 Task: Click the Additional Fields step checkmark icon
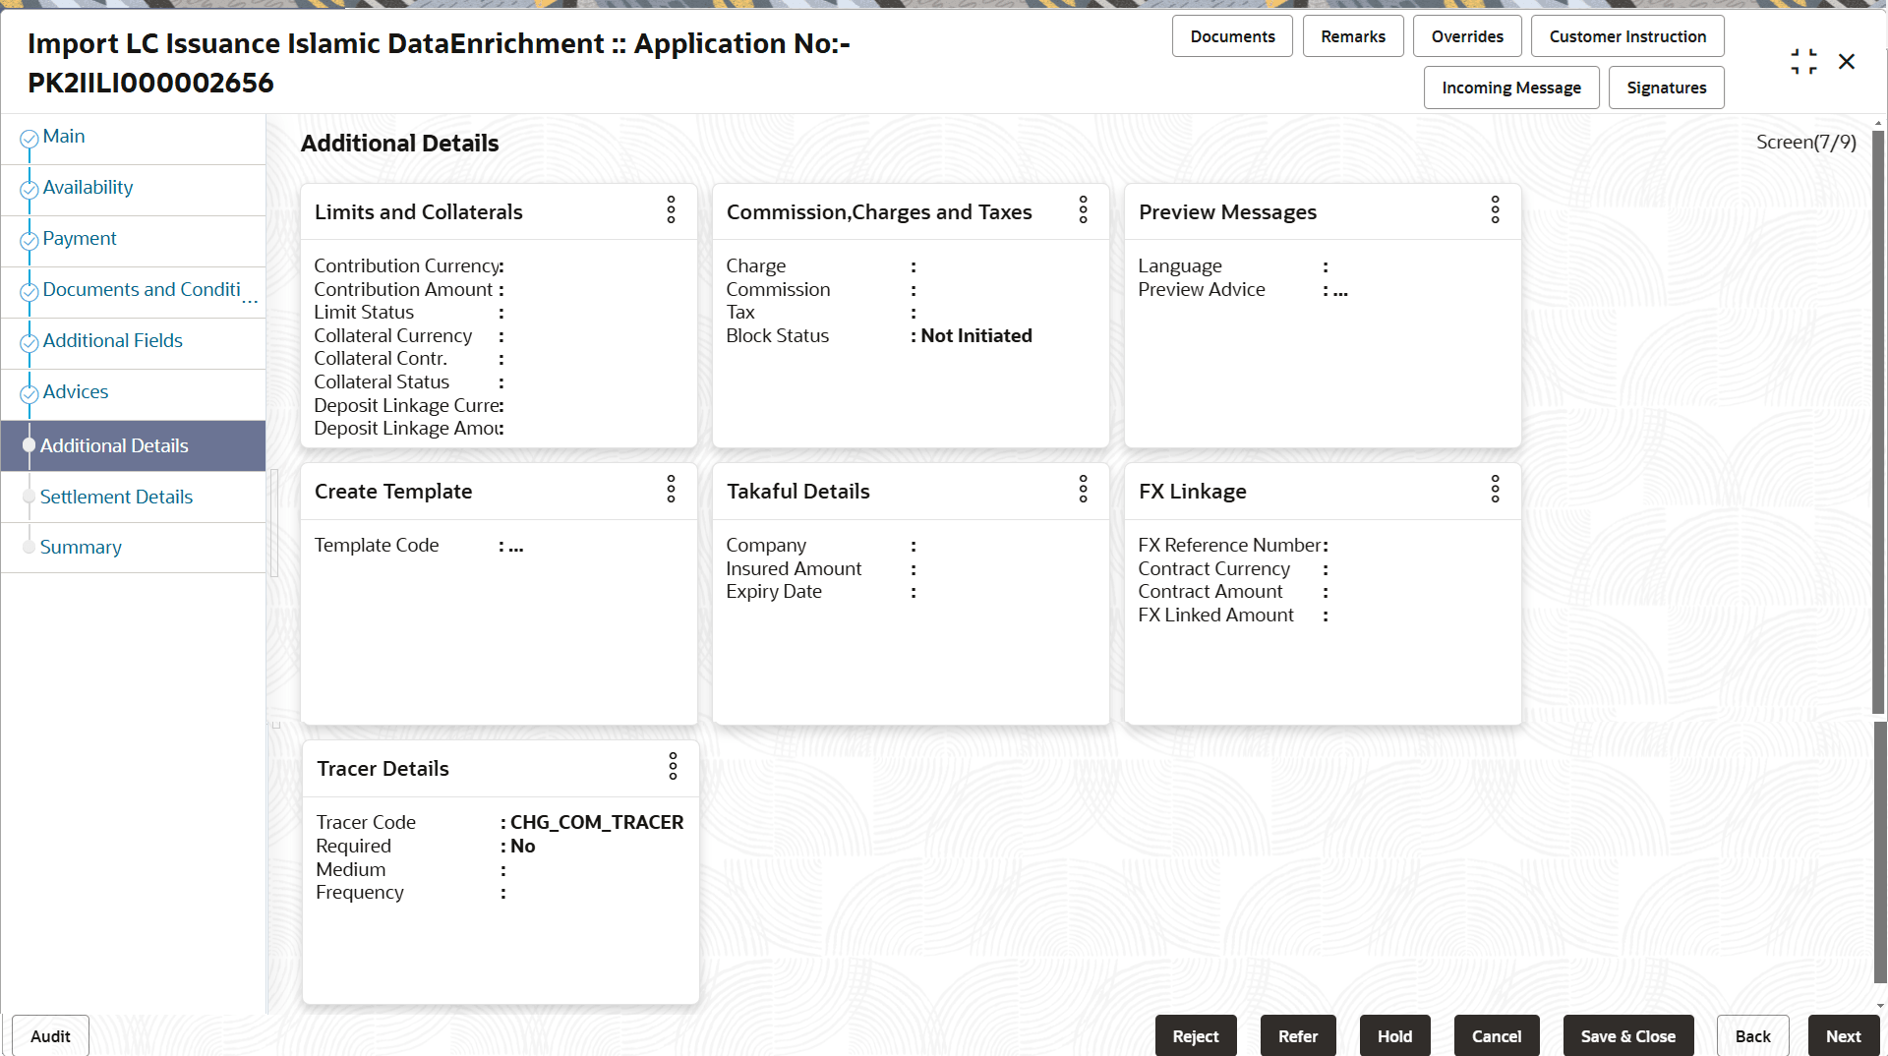(x=29, y=343)
